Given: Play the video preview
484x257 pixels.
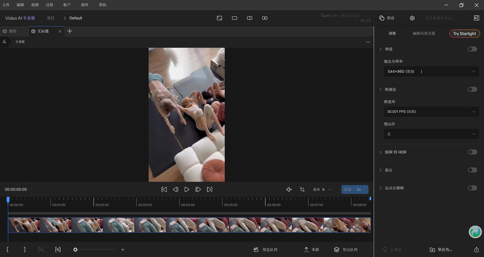Looking at the screenshot, I should coord(187,189).
